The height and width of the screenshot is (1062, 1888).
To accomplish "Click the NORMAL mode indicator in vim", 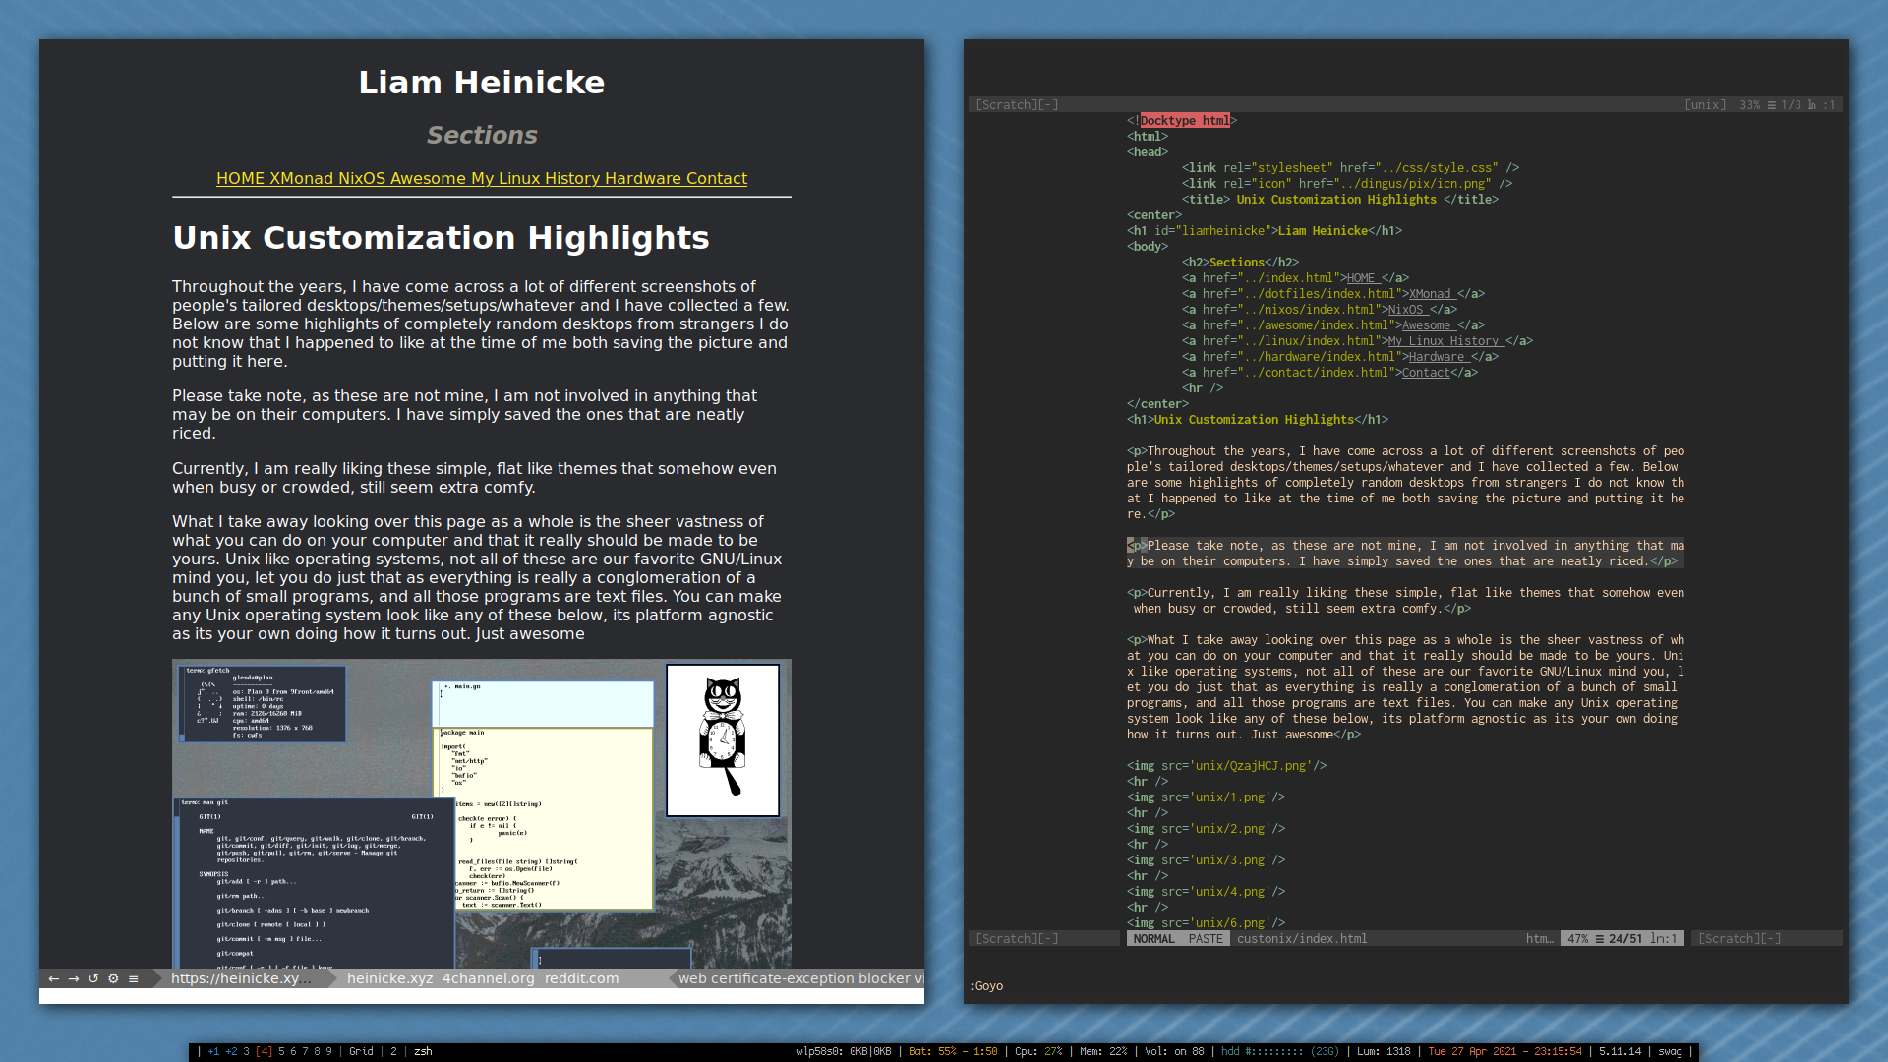I will pos(1153,939).
